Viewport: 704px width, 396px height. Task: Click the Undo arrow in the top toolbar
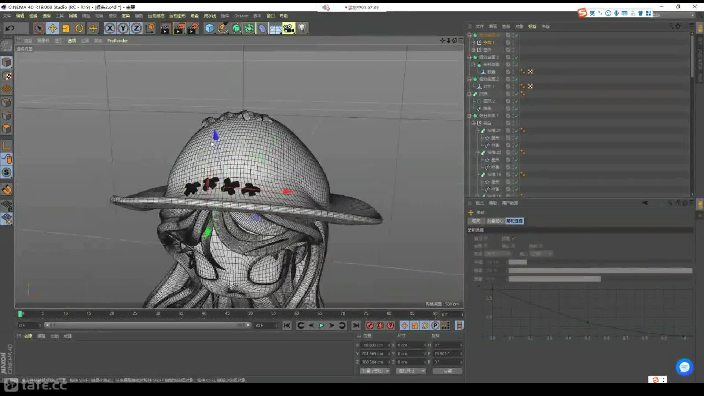[x=10, y=28]
